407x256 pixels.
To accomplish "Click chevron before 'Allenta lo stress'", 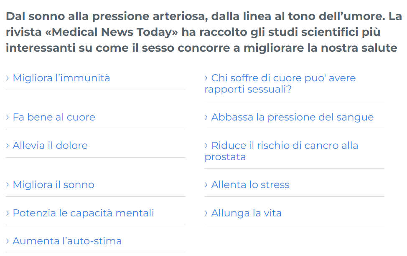I will [x=206, y=185].
